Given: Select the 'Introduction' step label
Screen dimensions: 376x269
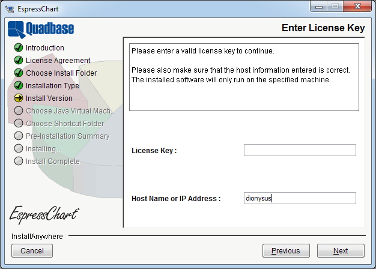Looking at the screenshot, I should click(45, 47).
